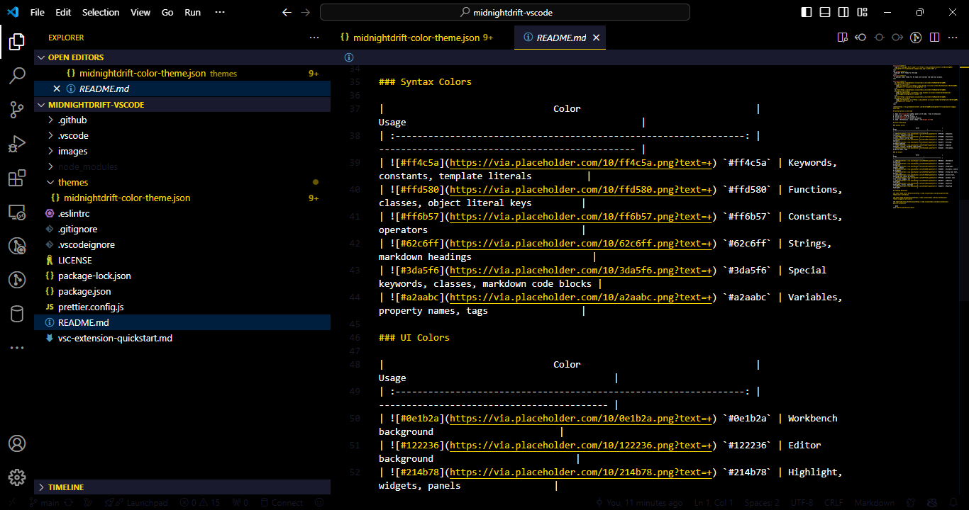Open the database view in activity bar
This screenshot has width=969, height=510.
pos(17,314)
